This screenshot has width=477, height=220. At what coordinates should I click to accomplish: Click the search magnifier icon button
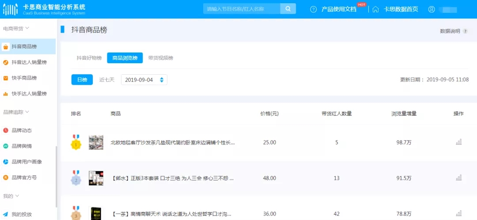point(288,9)
